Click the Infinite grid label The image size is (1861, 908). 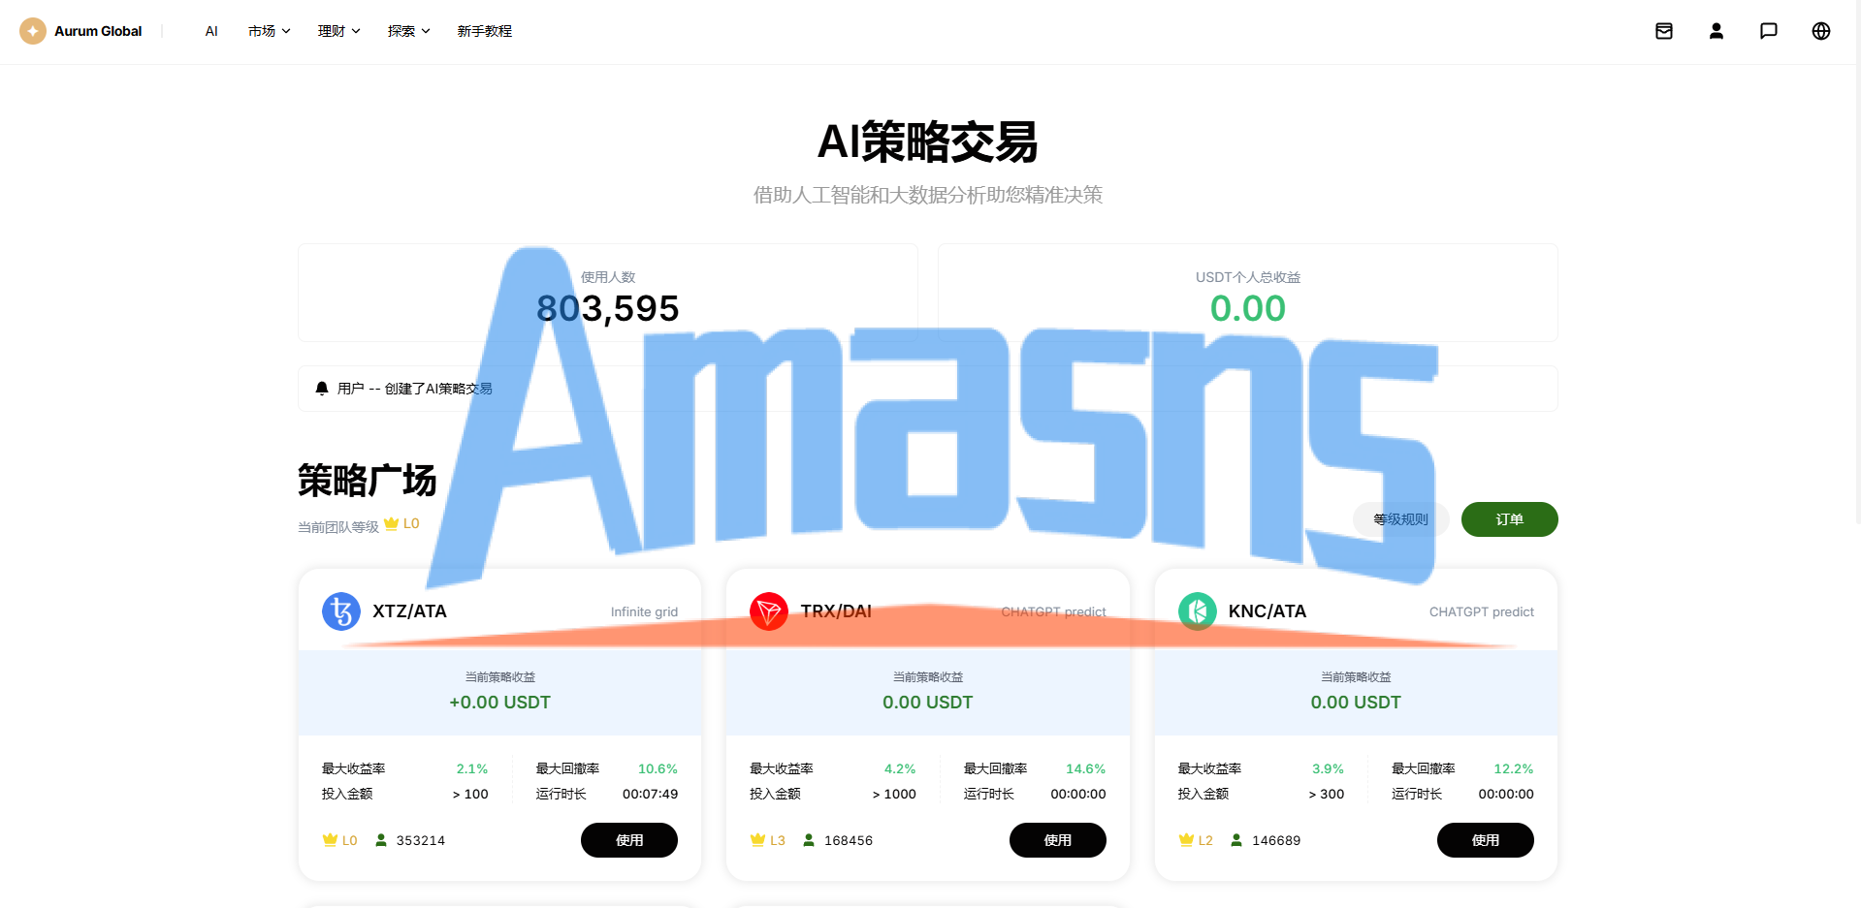tap(645, 612)
